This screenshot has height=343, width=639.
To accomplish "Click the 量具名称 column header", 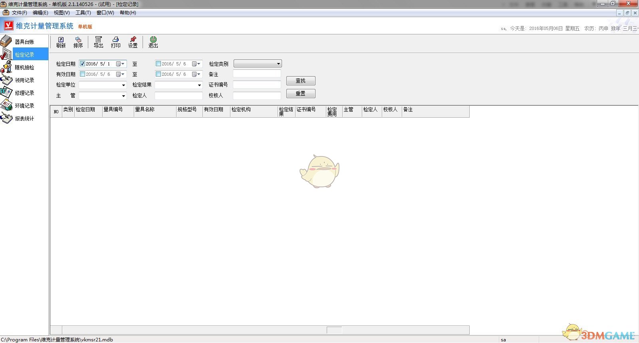I will coord(155,112).
